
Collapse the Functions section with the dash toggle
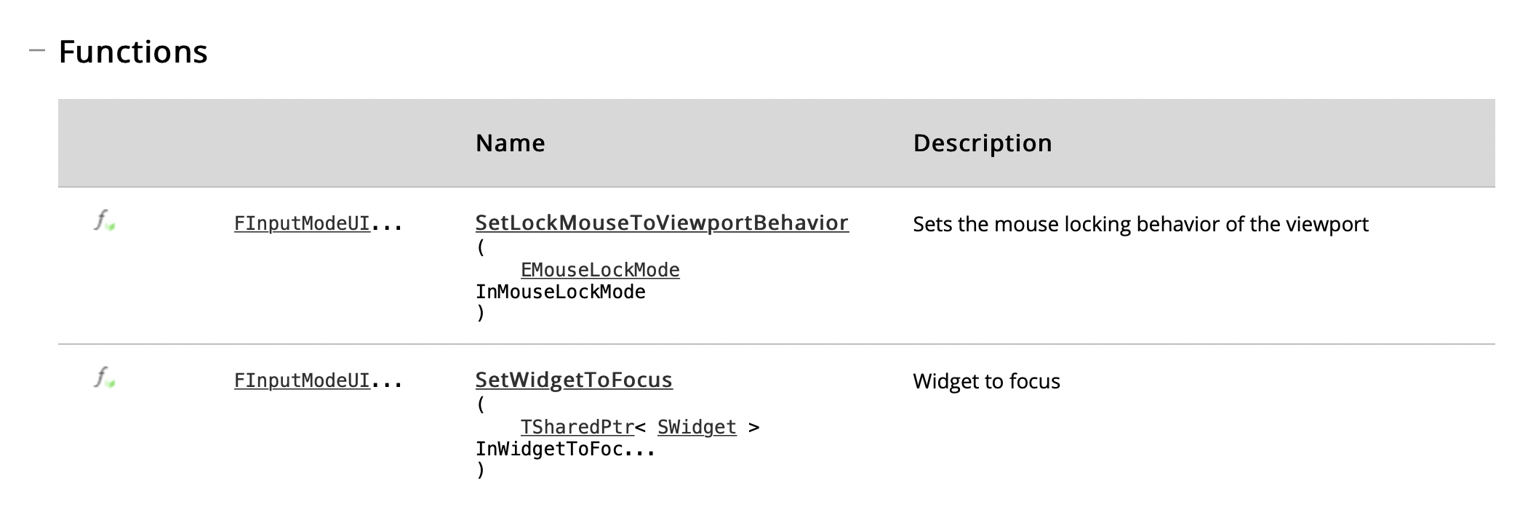(x=37, y=50)
